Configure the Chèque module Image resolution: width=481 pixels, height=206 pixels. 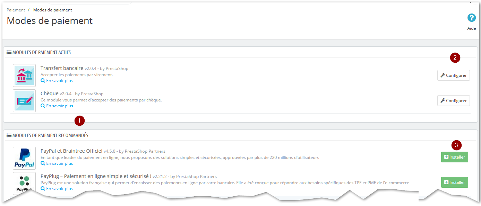tap(453, 101)
